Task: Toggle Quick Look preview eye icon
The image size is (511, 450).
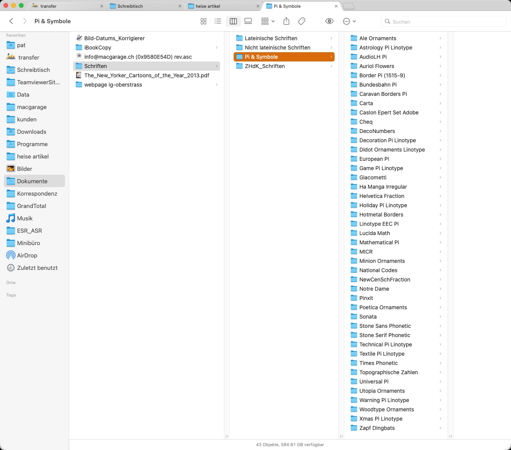Action: [x=330, y=21]
